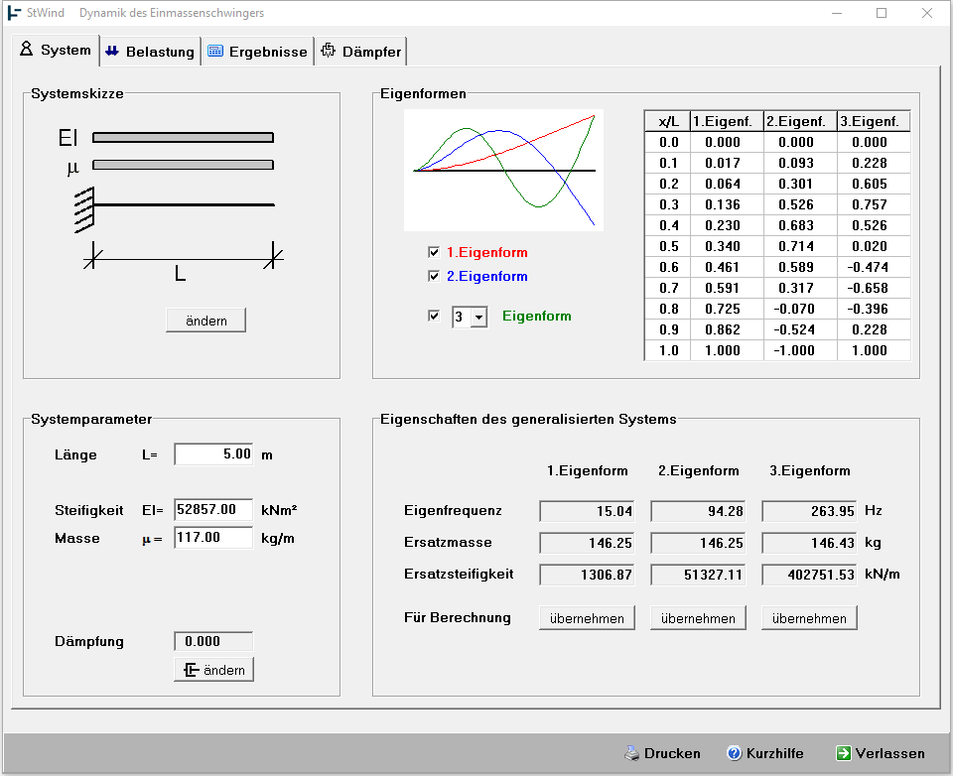953x776 pixels.
Task: Click the Drucken button
Action: [x=662, y=753]
